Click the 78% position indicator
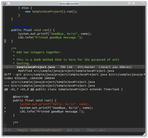 click(x=63, y=67)
